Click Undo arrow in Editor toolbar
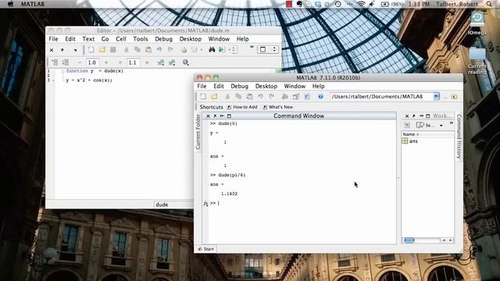The height and width of the screenshot is (281, 500). (x=159, y=50)
